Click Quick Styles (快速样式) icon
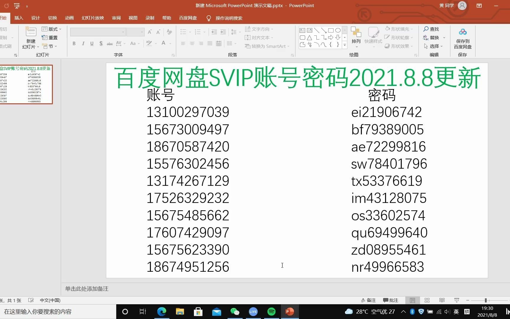510x319 pixels. tap(373, 32)
